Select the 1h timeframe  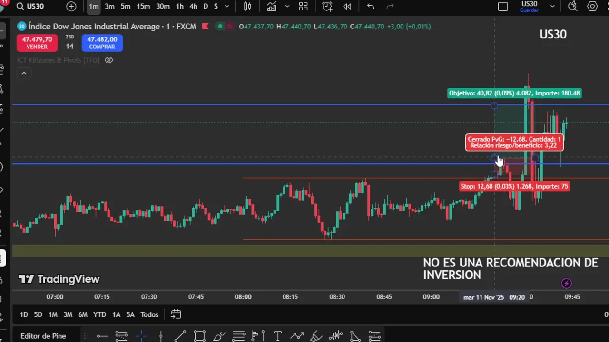coord(180,6)
